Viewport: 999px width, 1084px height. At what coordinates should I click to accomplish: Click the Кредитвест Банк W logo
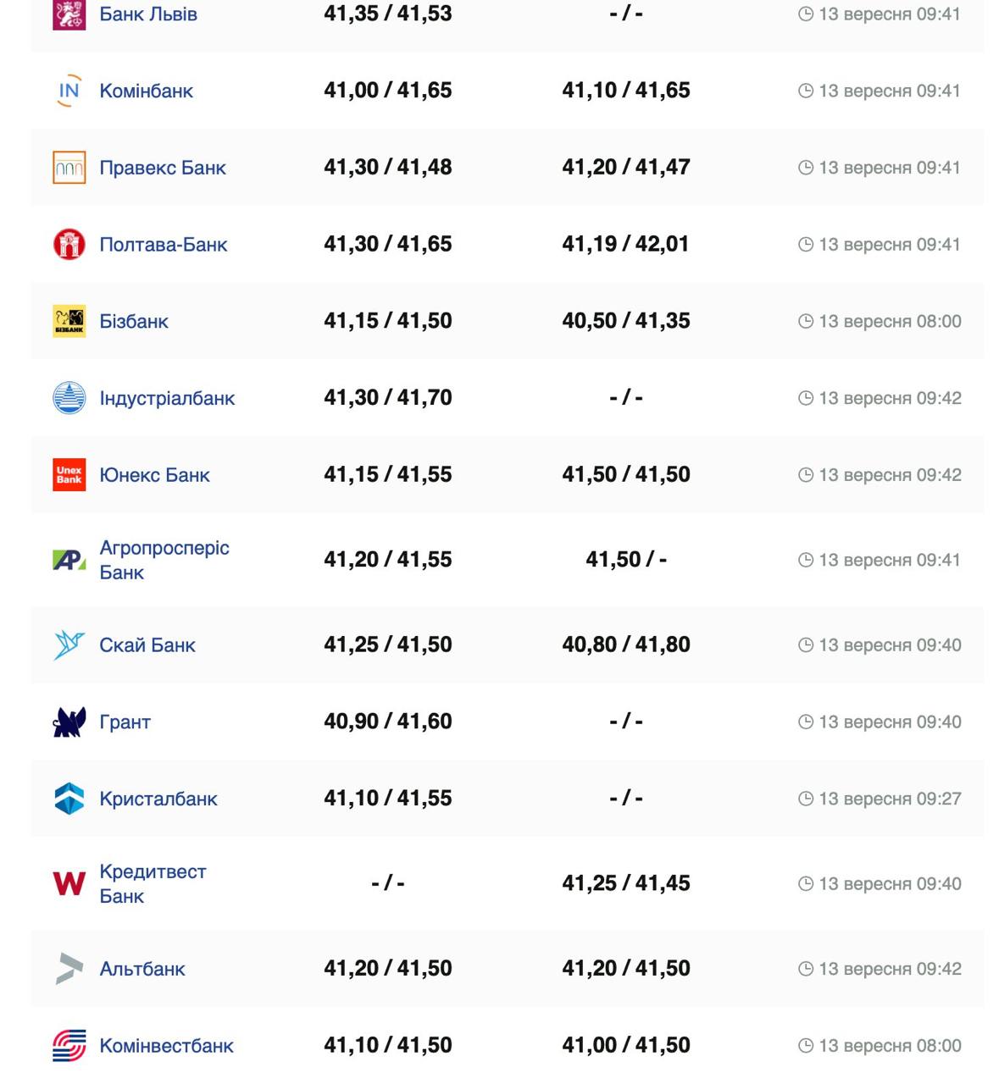coord(69,884)
